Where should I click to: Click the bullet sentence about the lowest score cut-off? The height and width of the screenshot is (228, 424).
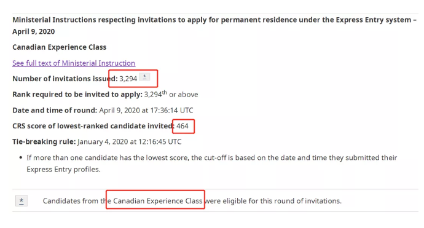pos(212,163)
